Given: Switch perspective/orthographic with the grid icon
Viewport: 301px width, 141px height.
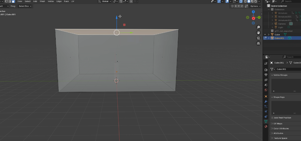Looking at the screenshot, I should [258, 43].
